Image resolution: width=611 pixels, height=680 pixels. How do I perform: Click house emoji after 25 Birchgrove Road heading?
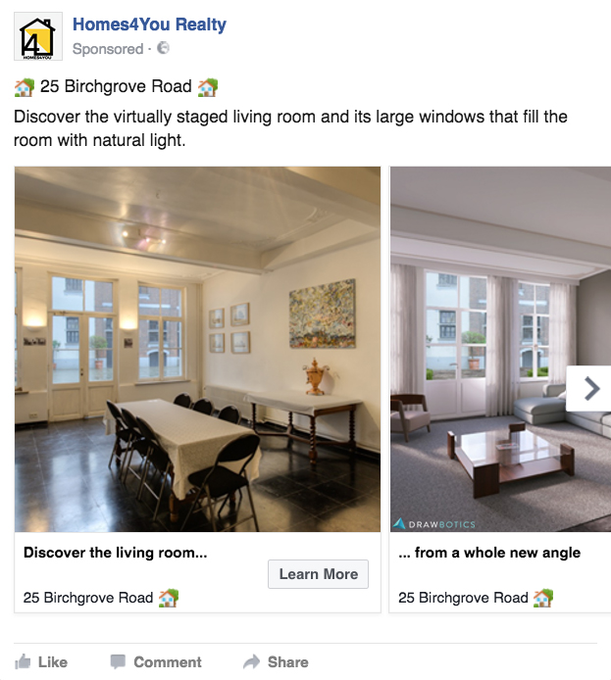pos(208,87)
